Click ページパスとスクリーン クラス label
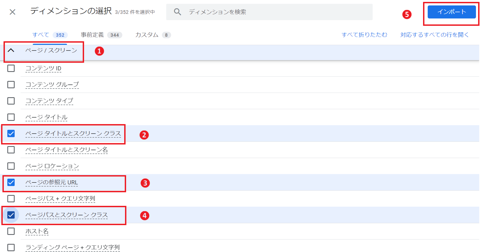 coord(66,215)
